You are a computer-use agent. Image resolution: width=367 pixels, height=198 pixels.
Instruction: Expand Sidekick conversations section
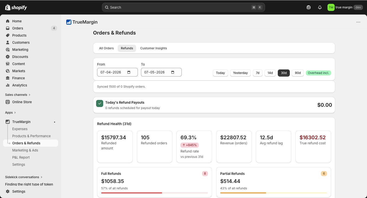pos(24,177)
